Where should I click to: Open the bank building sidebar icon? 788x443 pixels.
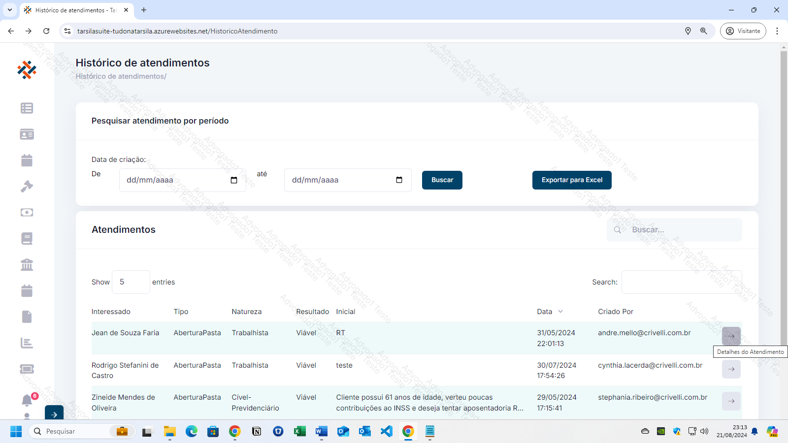[x=27, y=265]
